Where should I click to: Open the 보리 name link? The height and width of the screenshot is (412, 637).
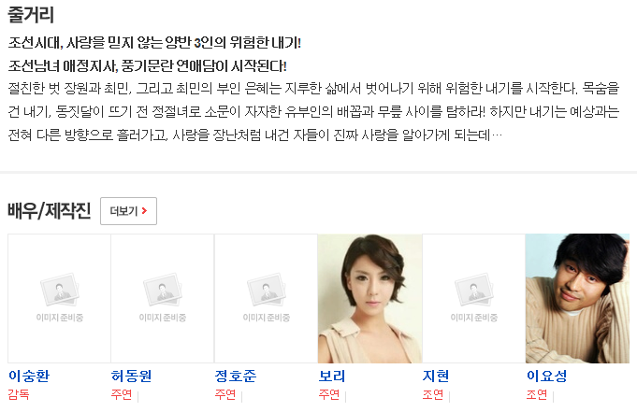coord(332,376)
